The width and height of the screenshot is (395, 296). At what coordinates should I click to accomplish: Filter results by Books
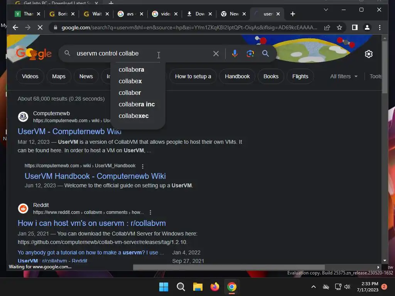coord(271,76)
